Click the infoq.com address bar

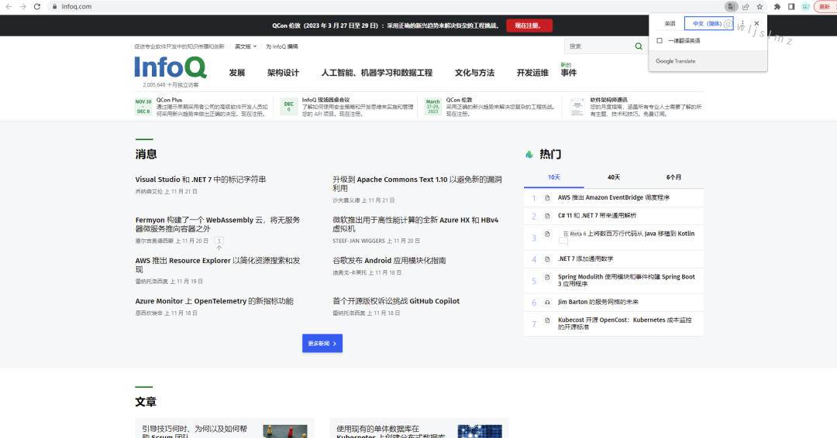click(x=384, y=6)
